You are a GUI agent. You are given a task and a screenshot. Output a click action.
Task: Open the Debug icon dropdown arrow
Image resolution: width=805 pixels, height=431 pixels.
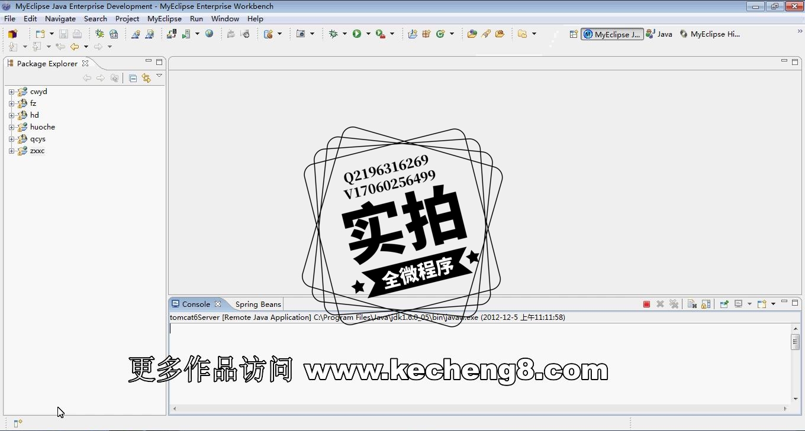[344, 34]
